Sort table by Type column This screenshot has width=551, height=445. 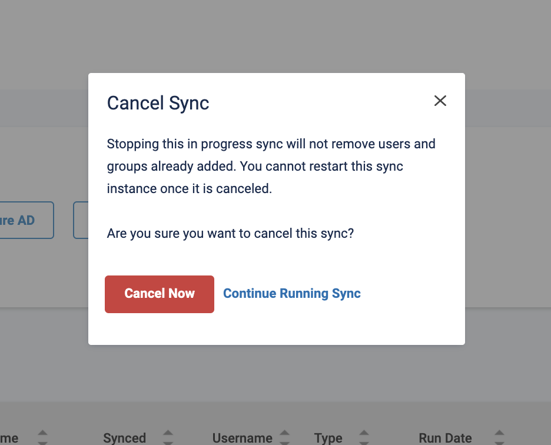click(364, 437)
